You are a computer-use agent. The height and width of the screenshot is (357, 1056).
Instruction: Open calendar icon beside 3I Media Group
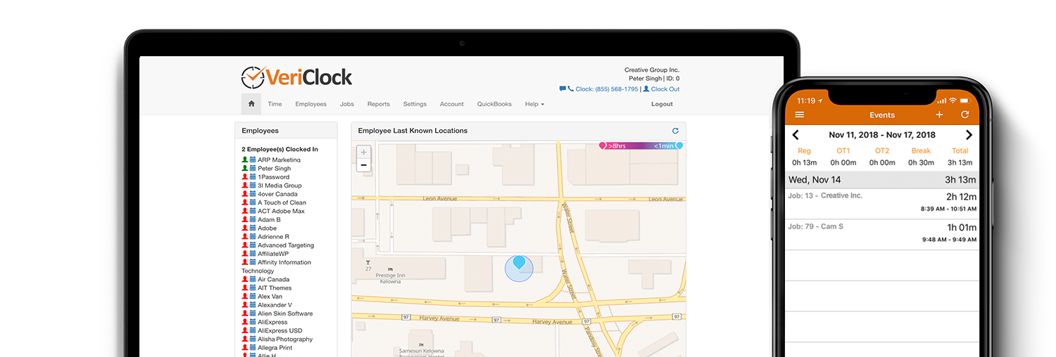[253, 186]
